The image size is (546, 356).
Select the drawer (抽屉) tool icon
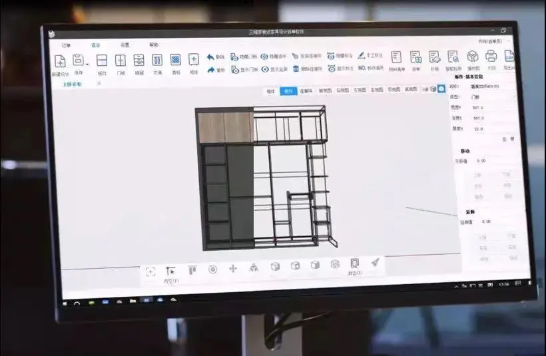click(139, 60)
